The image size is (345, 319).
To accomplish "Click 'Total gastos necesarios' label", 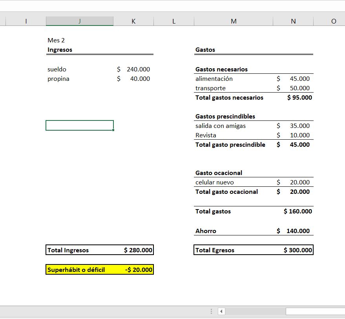I will (229, 97).
